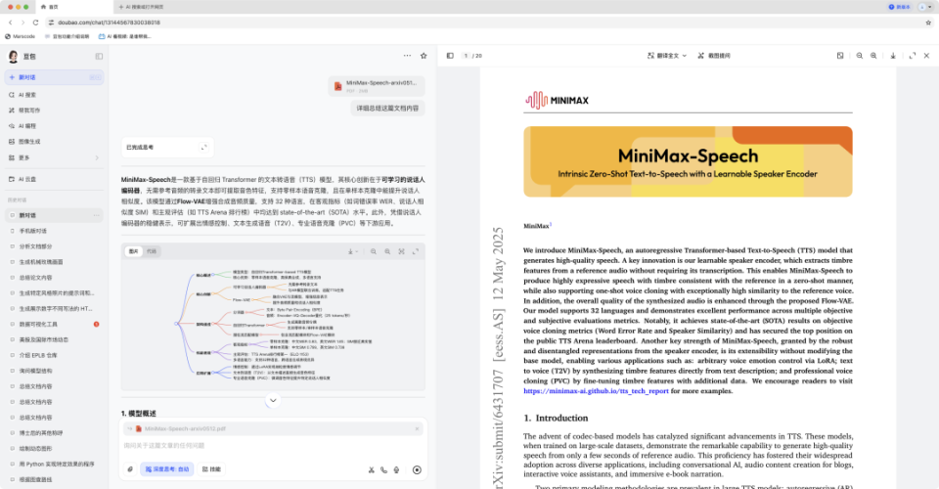
Task: Start voice input with microphone icon
Action: pyautogui.click(x=396, y=469)
